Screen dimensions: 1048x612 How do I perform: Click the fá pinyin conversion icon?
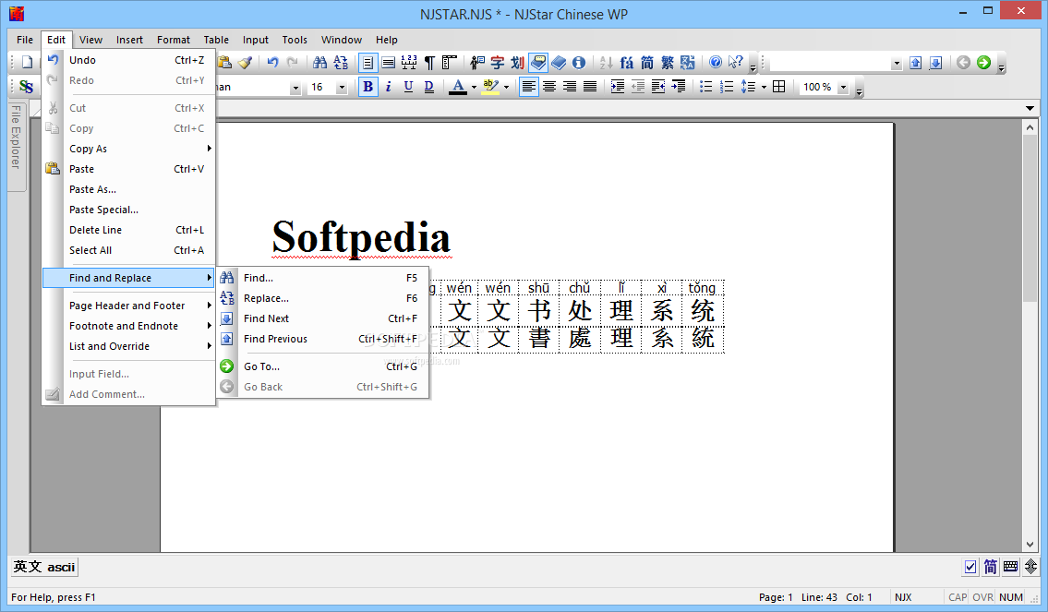point(626,63)
